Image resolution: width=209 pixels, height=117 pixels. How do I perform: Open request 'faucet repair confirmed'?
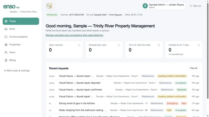(124, 90)
